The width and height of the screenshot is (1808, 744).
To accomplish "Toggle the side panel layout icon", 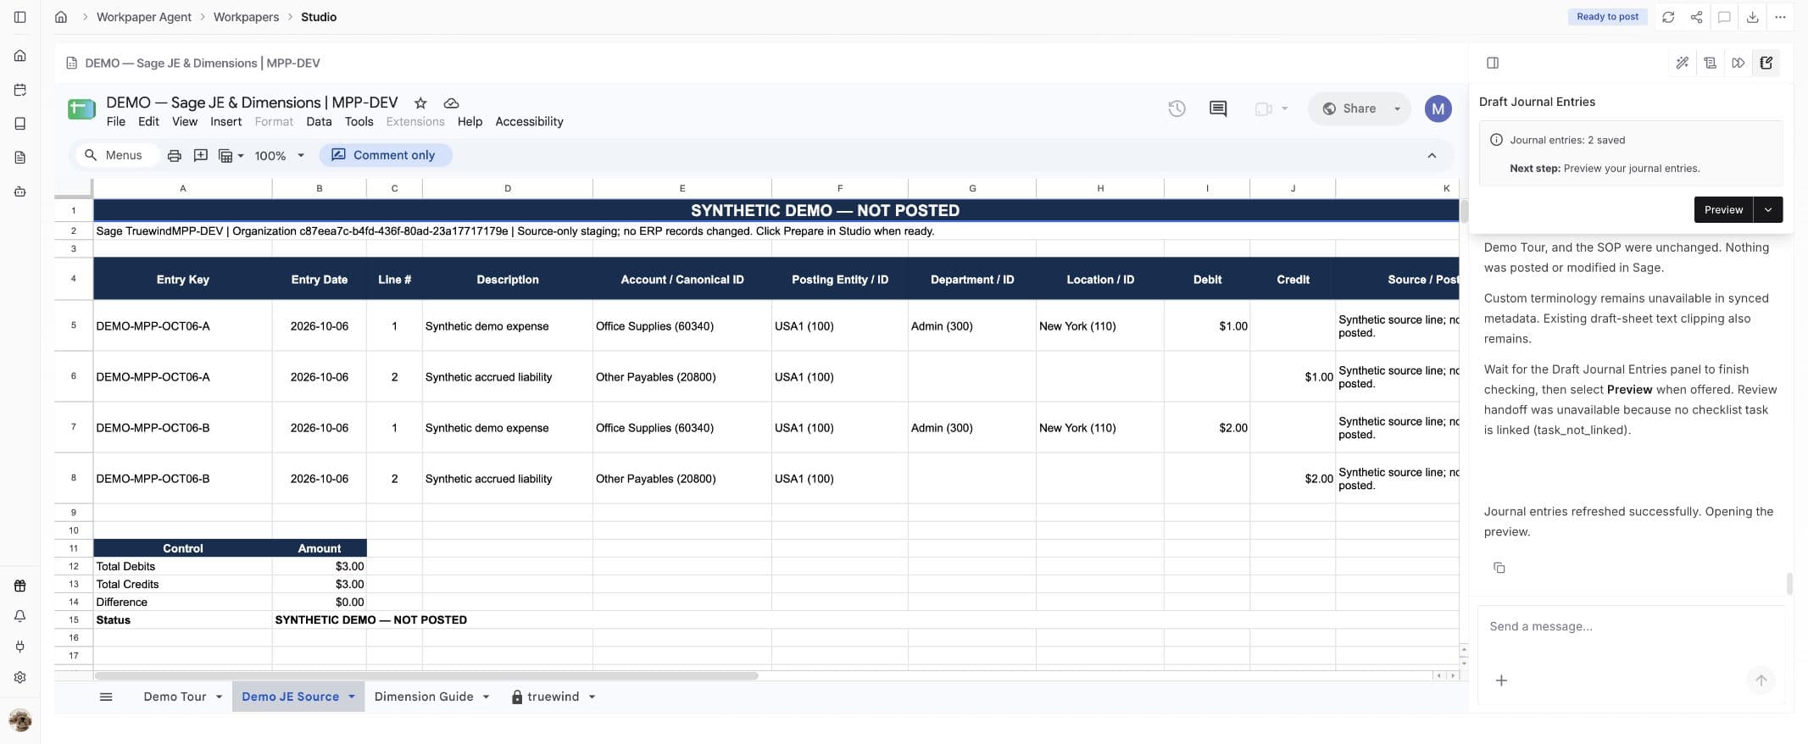I will pyautogui.click(x=1493, y=63).
